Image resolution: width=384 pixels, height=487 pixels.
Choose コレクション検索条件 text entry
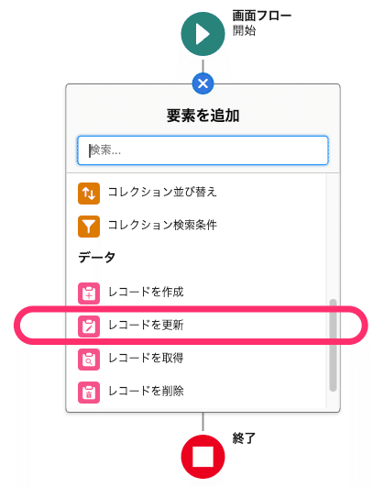pyautogui.click(x=162, y=225)
